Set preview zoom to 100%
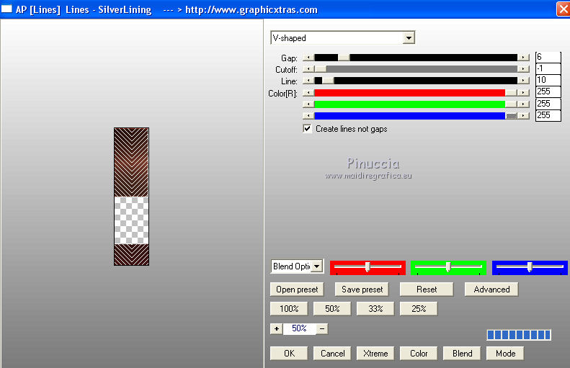Image resolution: width=570 pixels, height=368 pixels. pos(289,309)
